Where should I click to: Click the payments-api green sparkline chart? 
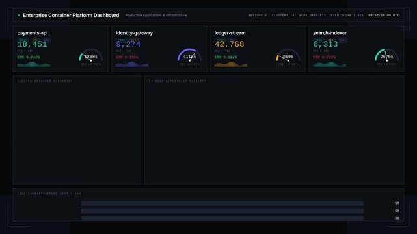[x=34, y=64]
